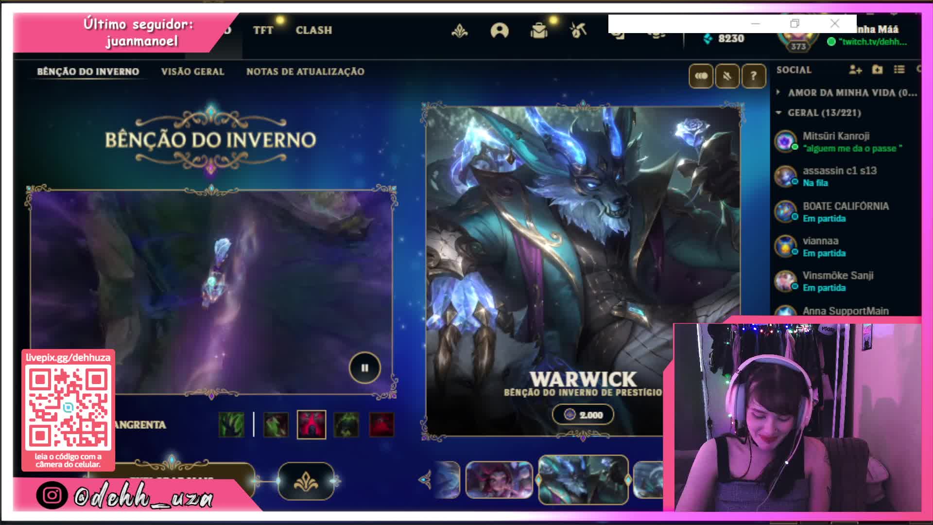The height and width of the screenshot is (525, 933).
Task: Select friend Vinsmöke Sanji
Action: click(846, 281)
